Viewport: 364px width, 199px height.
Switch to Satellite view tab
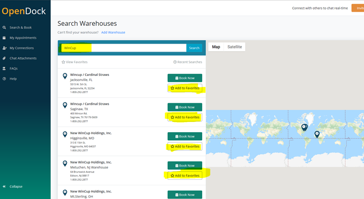click(234, 47)
